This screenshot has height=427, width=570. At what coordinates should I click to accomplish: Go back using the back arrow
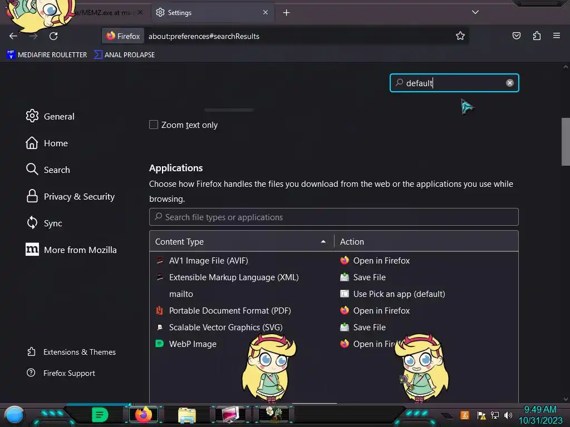pos(13,36)
